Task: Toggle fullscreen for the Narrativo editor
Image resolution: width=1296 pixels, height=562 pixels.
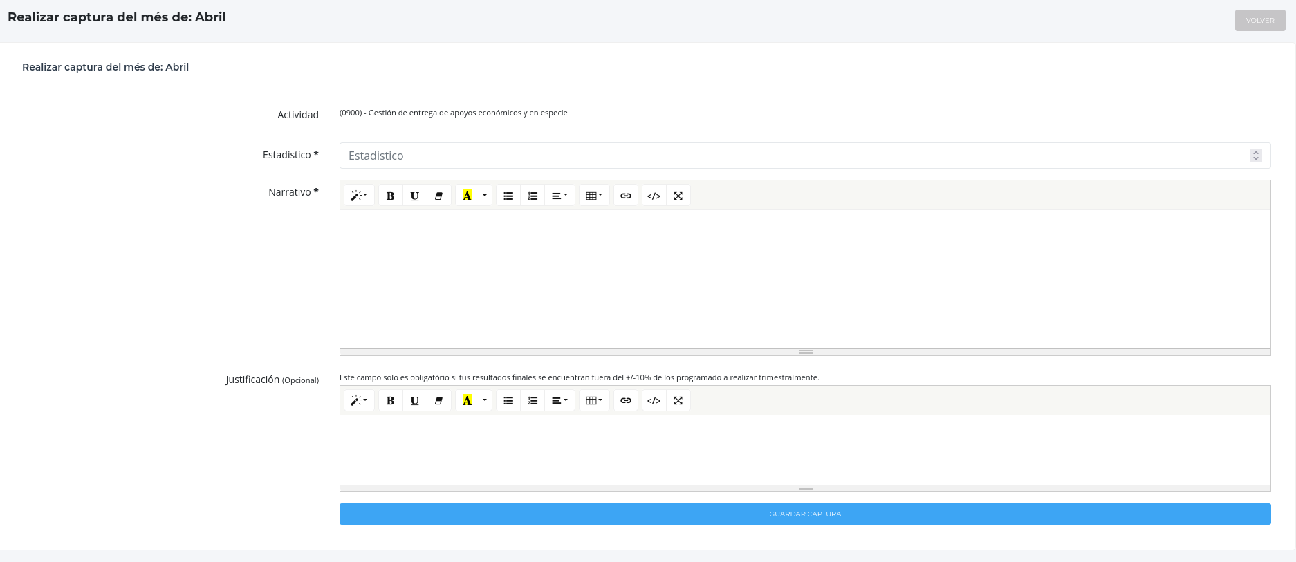Action: coord(678,196)
